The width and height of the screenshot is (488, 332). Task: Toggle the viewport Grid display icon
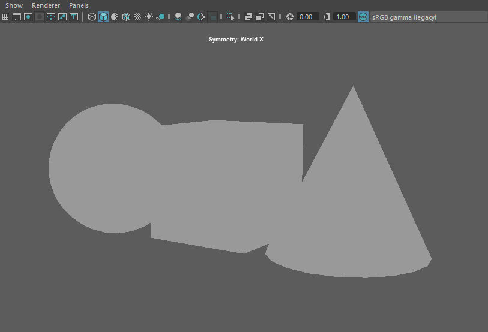click(5, 17)
